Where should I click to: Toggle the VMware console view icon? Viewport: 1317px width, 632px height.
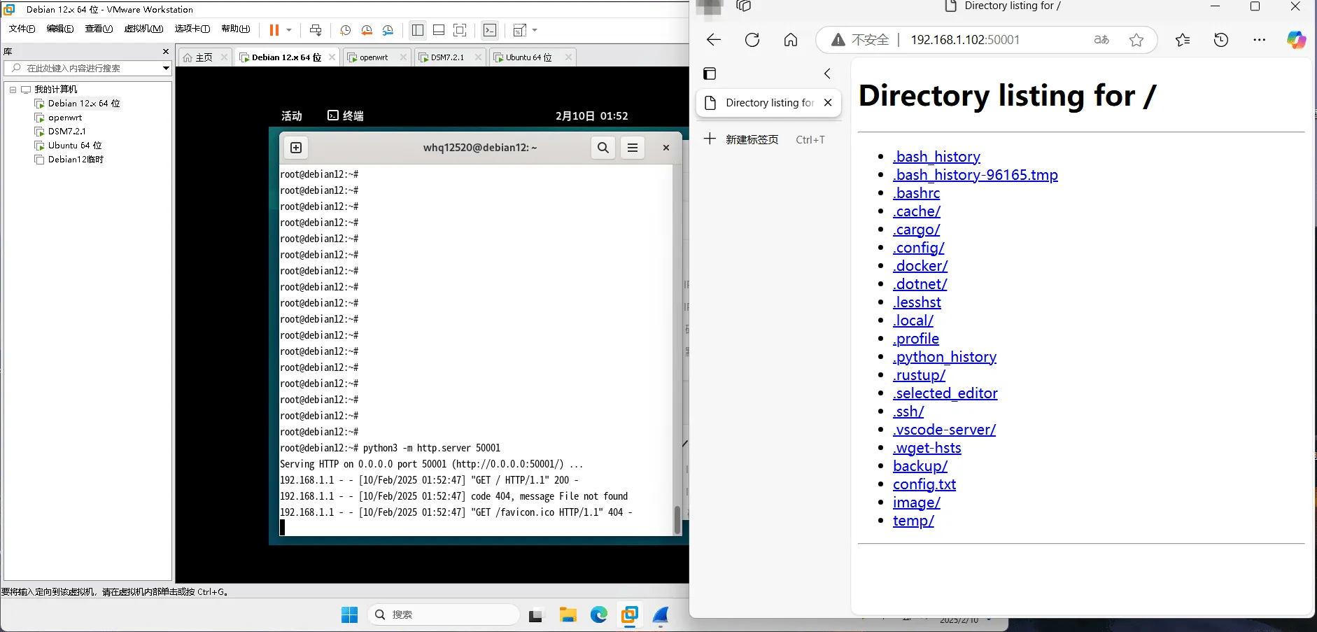pos(490,30)
